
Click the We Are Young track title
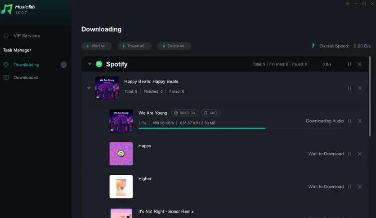tap(153, 113)
